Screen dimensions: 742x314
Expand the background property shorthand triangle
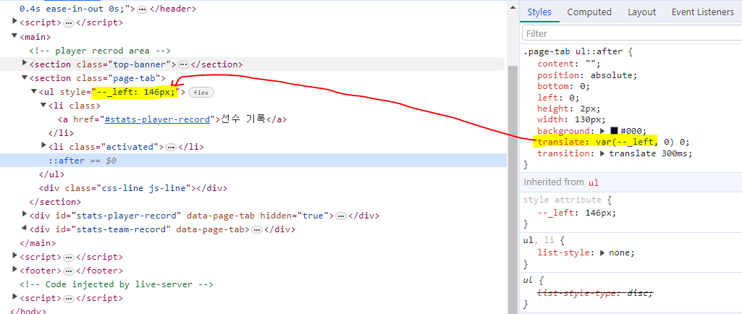click(x=602, y=131)
